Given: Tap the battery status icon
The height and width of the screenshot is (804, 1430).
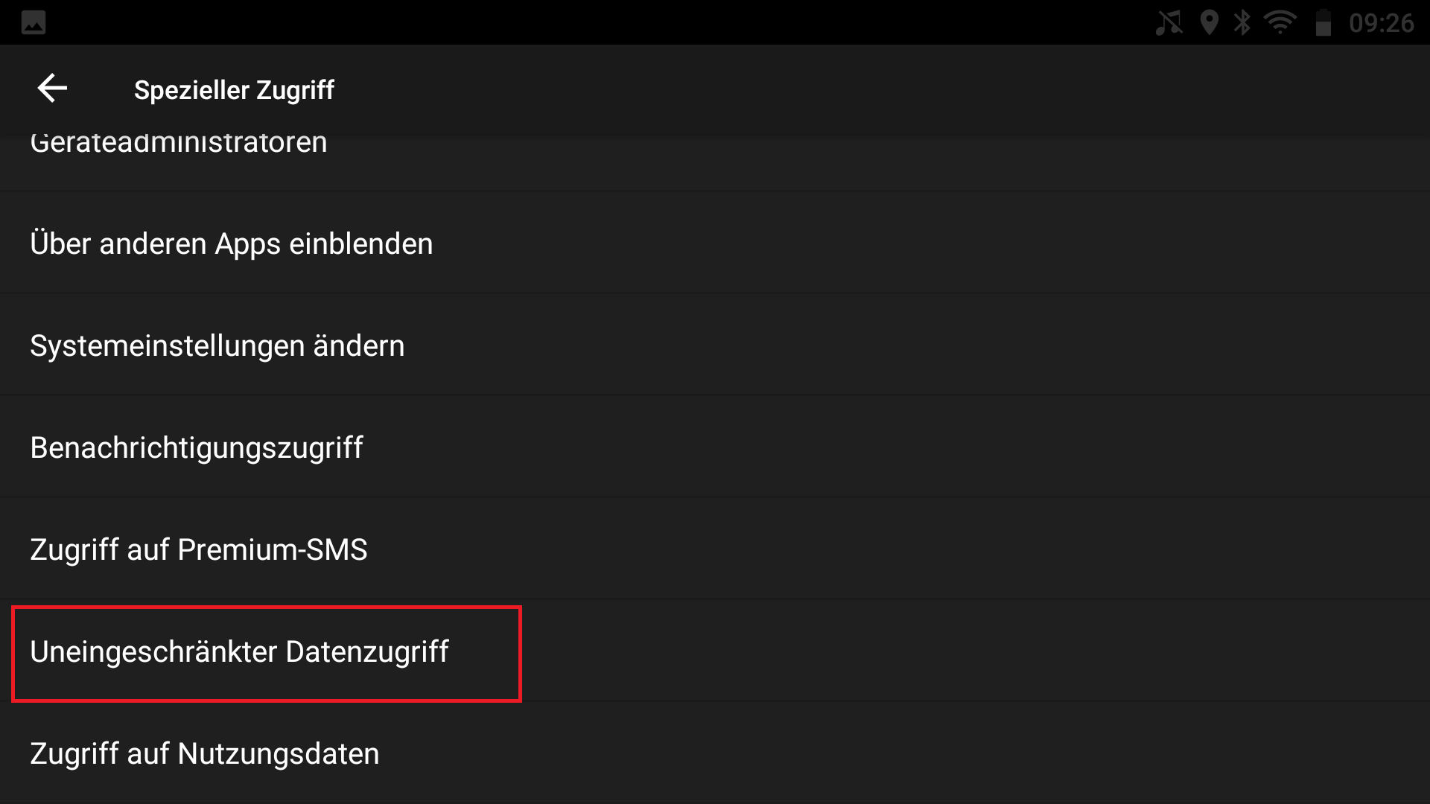Looking at the screenshot, I should point(1323,22).
